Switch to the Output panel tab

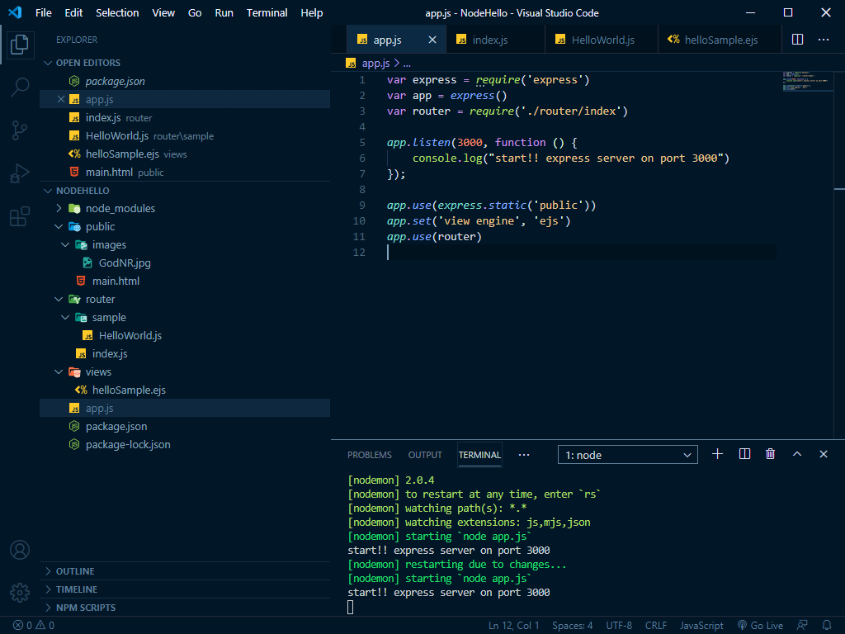tap(425, 455)
